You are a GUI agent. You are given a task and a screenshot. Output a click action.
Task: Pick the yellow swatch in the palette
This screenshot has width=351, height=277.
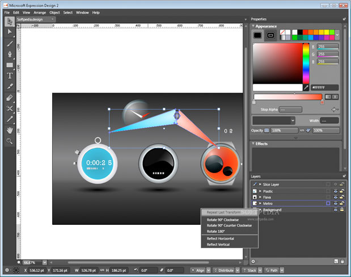point(326,32)
